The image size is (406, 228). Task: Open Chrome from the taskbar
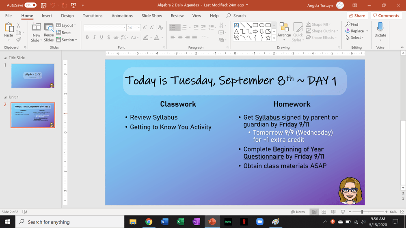[149, 222]
